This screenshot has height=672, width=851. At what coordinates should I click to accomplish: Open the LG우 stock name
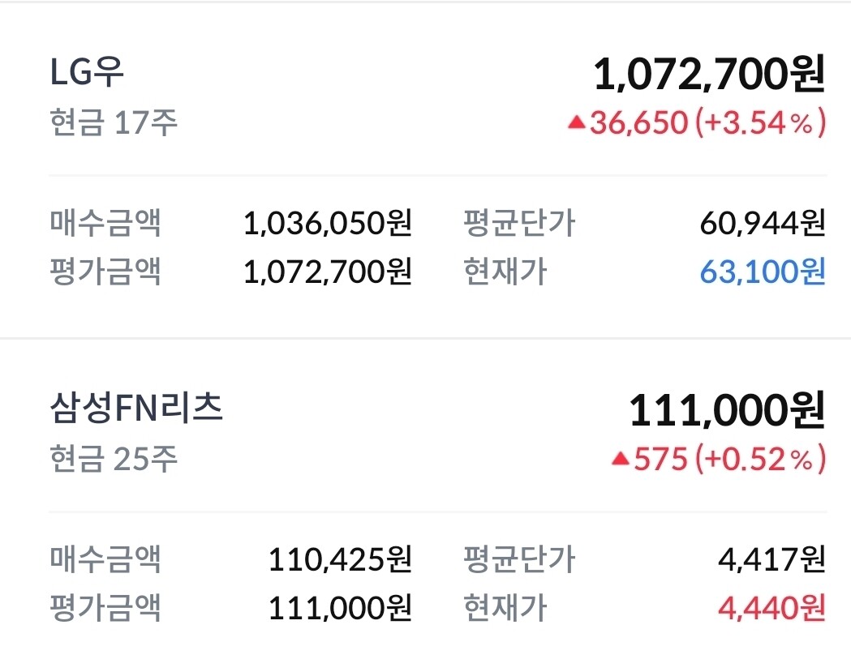click(x=86, y=74)
